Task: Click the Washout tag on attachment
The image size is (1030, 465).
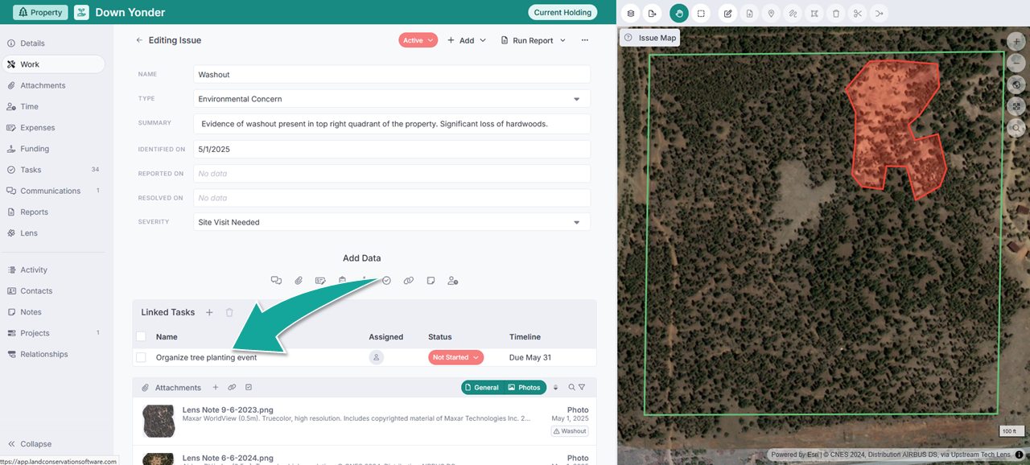Action: click(x=570, y=431)
